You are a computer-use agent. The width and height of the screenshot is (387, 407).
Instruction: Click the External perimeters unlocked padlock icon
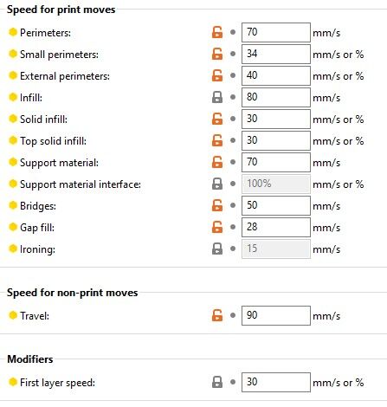[217, 75]
